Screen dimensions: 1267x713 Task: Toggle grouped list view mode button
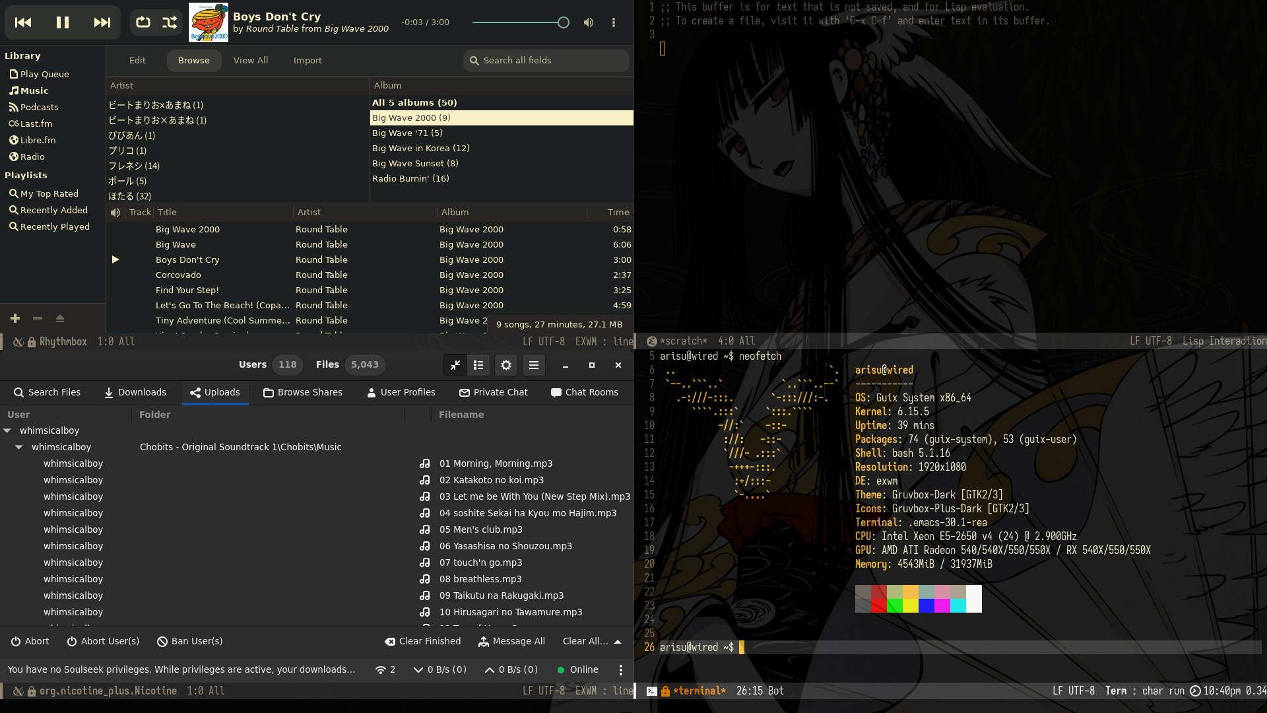coord(478,365)
